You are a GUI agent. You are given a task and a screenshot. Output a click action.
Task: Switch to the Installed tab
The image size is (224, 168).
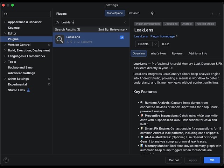pyautogui.click(x=134, y=13)
